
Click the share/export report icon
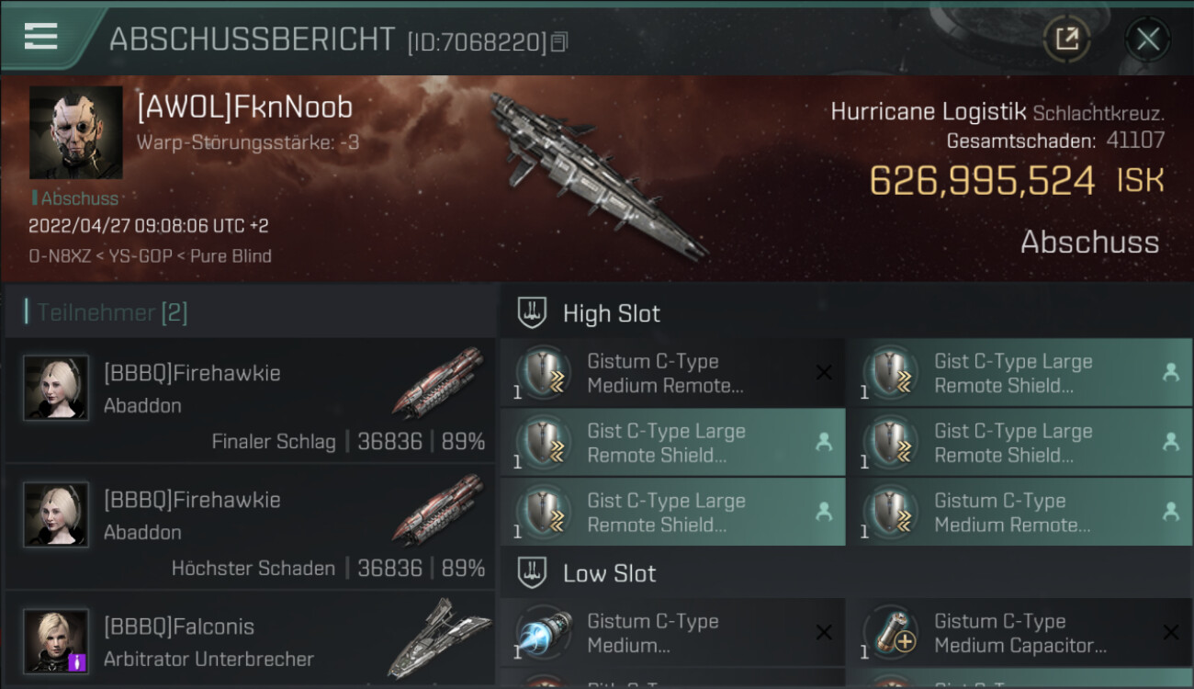(x=1066, y=39)
